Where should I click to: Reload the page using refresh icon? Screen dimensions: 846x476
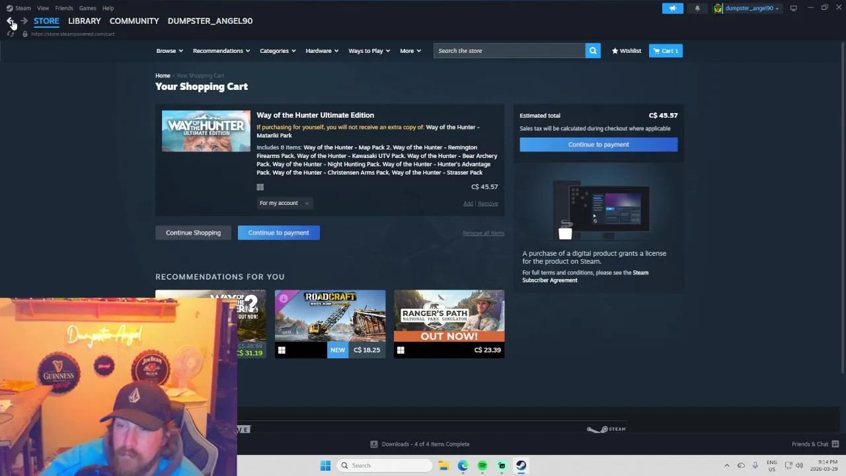[11, 34]
